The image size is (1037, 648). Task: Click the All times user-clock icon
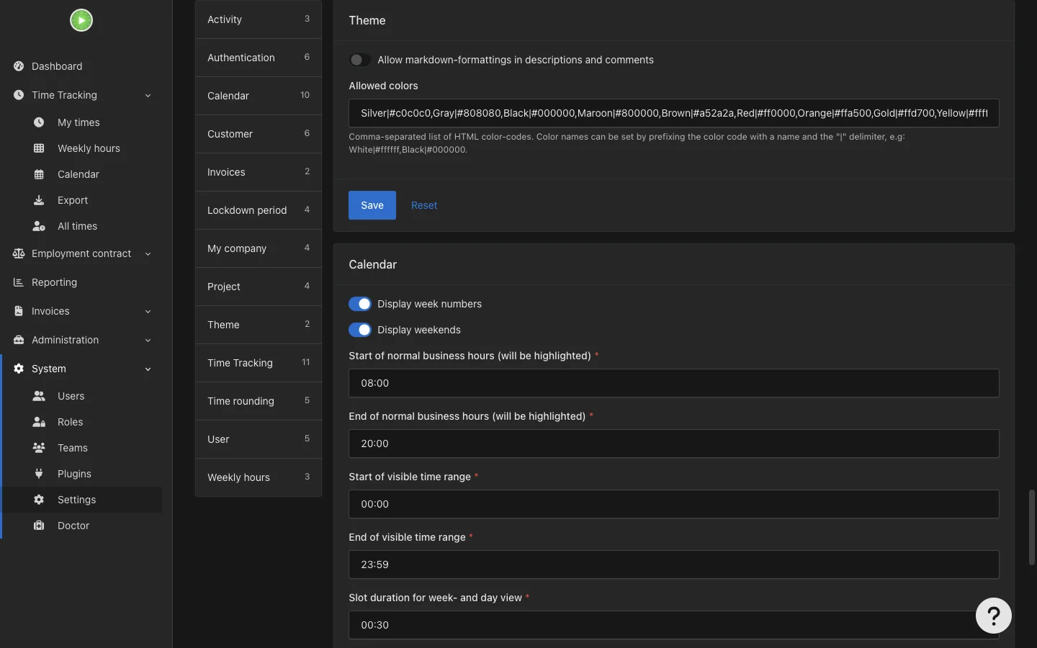click(x=39, y=226)
